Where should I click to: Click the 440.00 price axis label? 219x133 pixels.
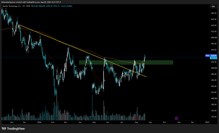click(x=214, y=86)
